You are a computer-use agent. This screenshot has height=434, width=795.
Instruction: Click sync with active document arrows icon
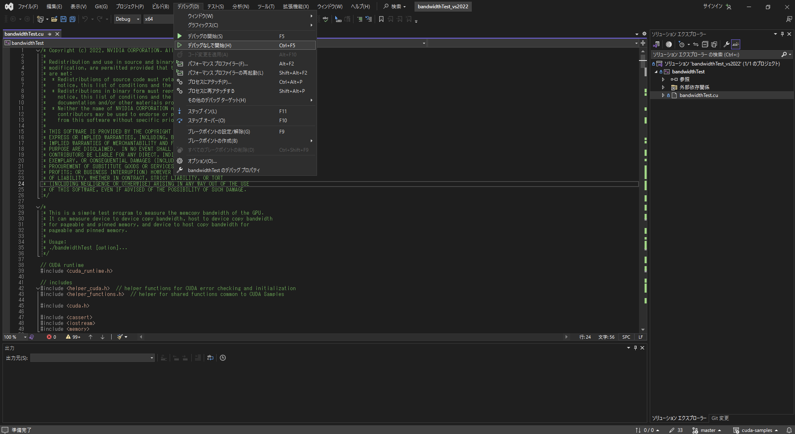(696, 44)
